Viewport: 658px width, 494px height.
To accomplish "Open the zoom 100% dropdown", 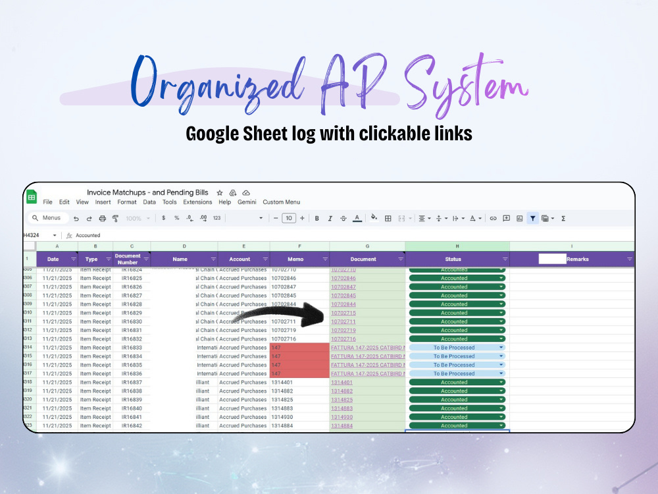I will tap(138, 219).
